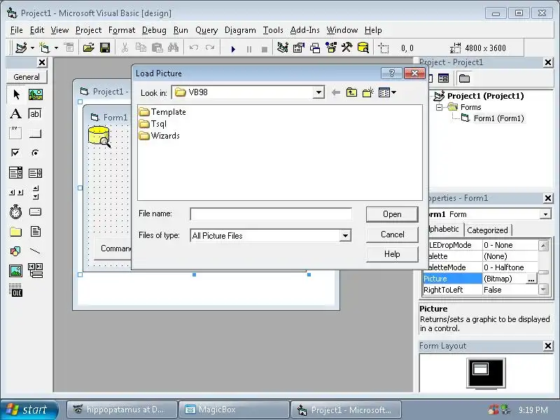
Task: Click the Open Project toolbar icon
Action: pyautogui.click(x=89, y=48)
